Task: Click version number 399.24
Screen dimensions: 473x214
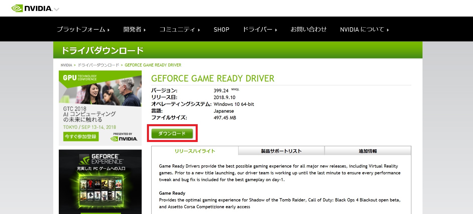Action: tap(221, 91)
